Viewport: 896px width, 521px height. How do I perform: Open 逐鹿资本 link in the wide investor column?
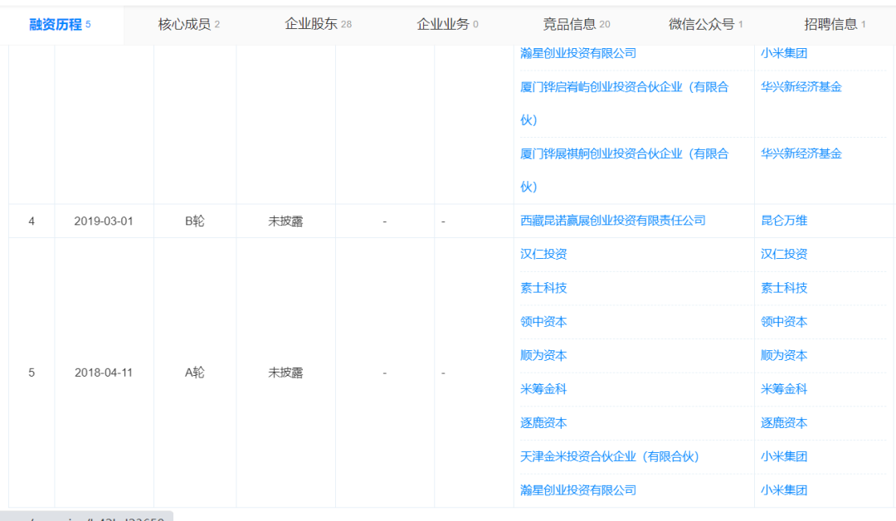[x=543, y=423]
